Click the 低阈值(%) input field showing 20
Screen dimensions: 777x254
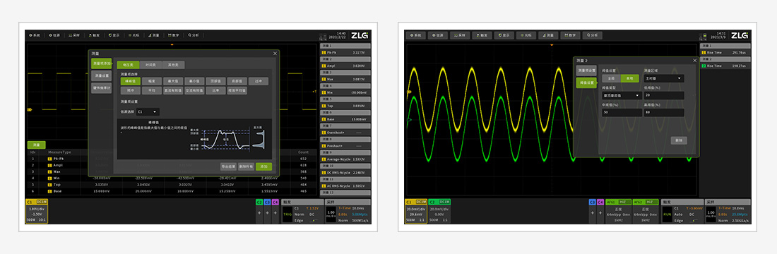click(663, 95)
